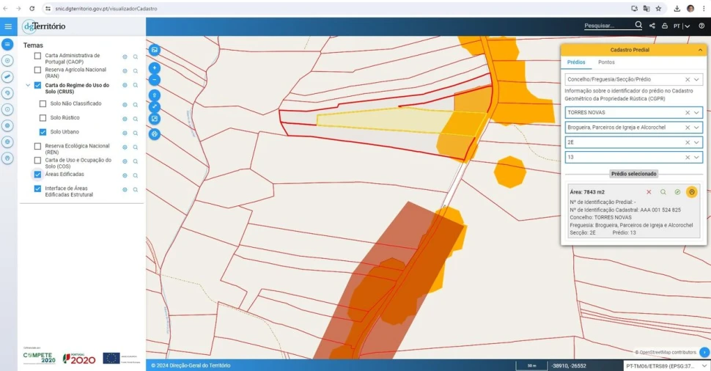Open the TORRES NOVAS concelho dropdown
This screenshot has width=711, height=371.
(697, 113)
